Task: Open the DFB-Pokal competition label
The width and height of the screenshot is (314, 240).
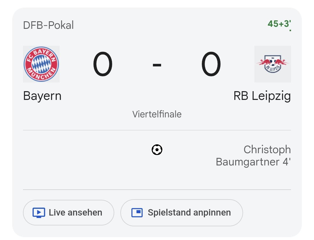Action: [48, 25]
